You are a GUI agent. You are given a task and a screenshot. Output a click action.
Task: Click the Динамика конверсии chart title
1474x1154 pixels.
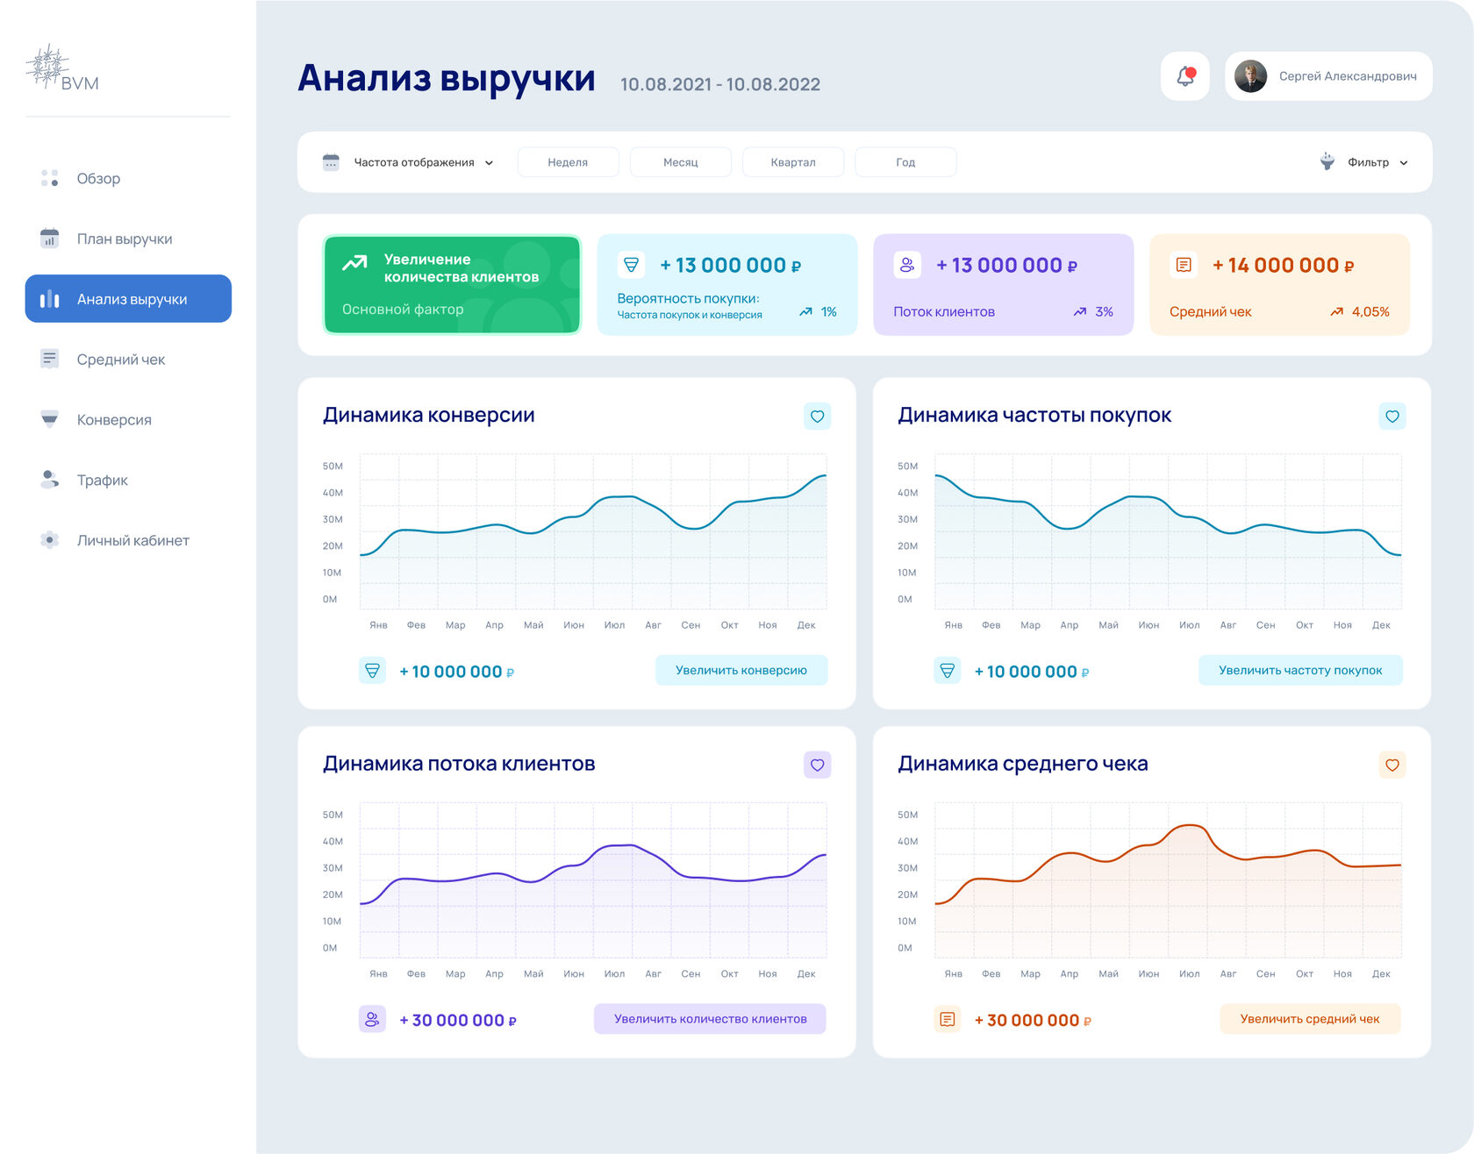point(429,415)
